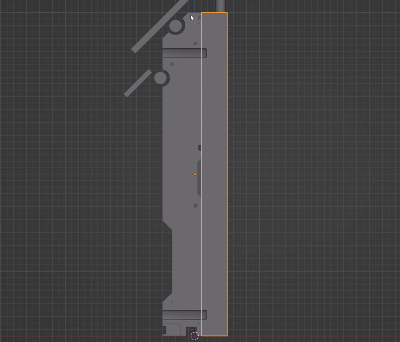Screen dimensions: 400x342
Task: Select the dark square at the plate bottom
Action: (x=191, y=331)
